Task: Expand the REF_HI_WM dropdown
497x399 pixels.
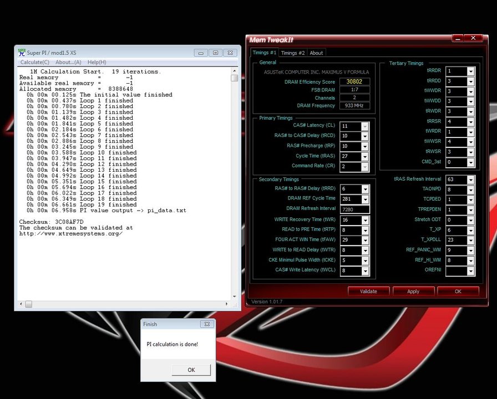Action: tap(471, 260)
